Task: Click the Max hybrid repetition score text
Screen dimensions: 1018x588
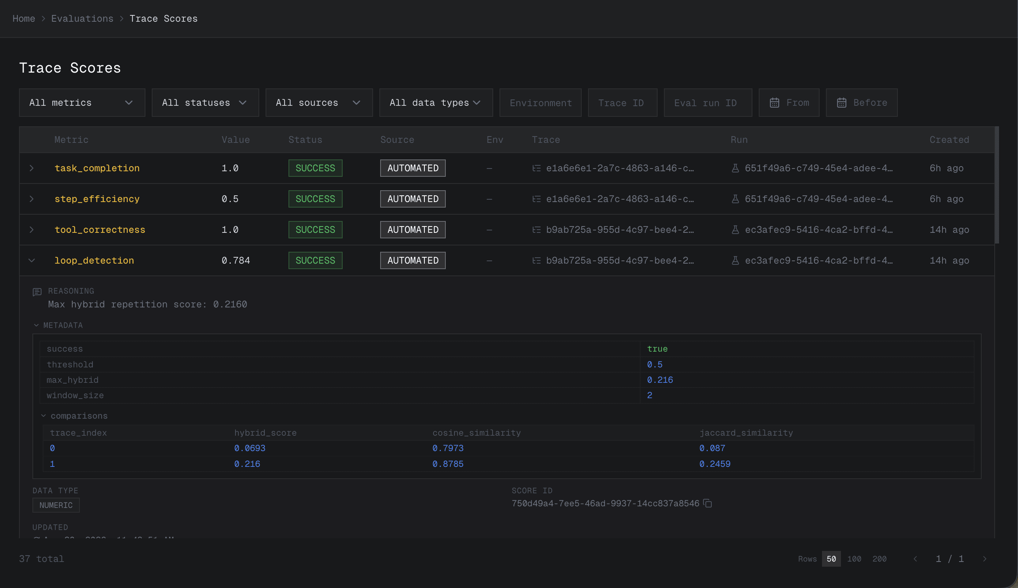Action: [147, 304]
